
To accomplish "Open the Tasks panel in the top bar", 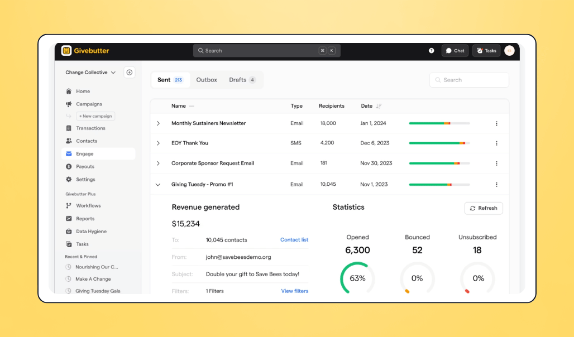I will point(486,50).
